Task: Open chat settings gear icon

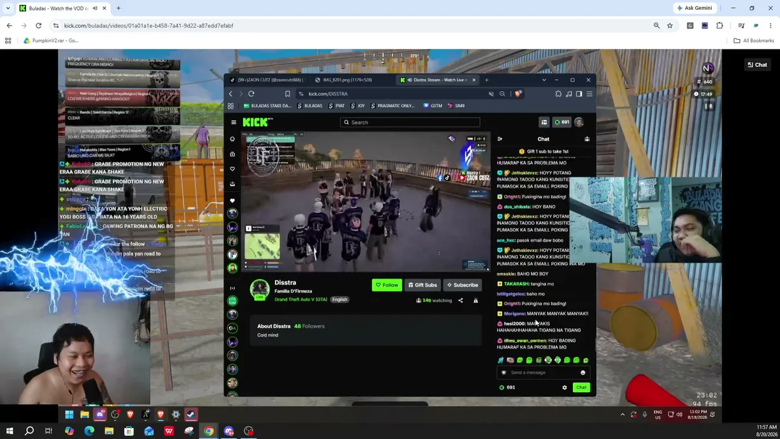Action: [x=564, y=388]
